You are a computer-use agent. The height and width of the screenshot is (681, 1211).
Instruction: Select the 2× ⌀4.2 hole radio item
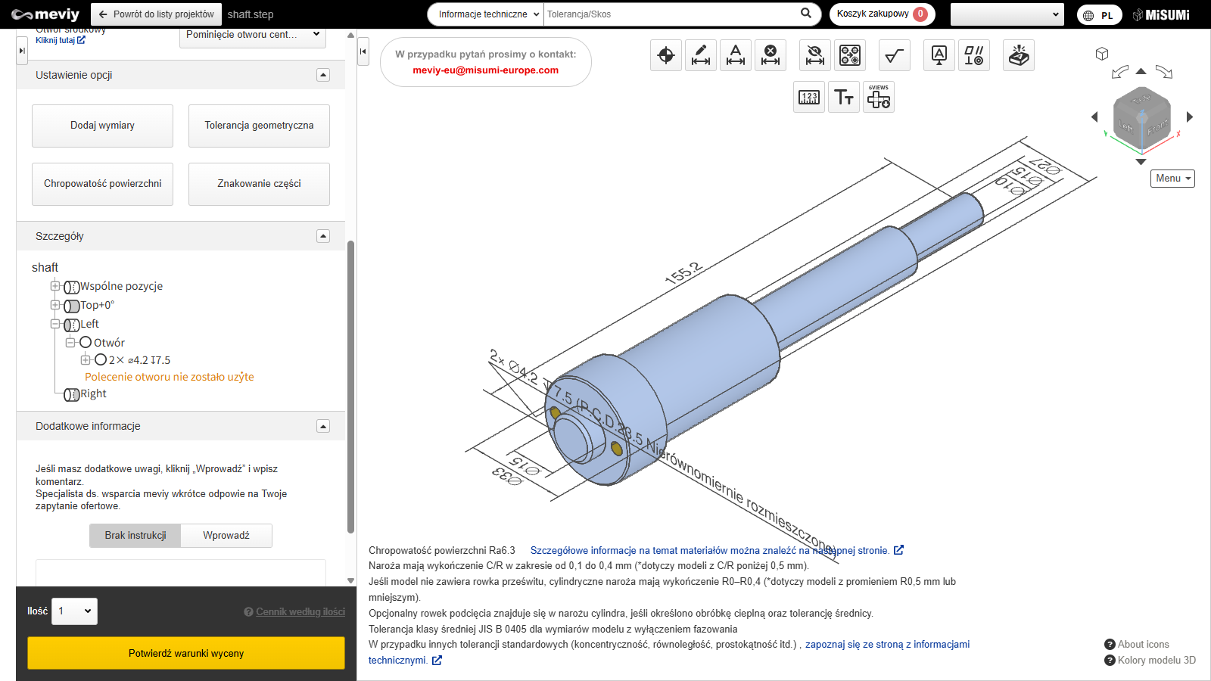(101, 360)
